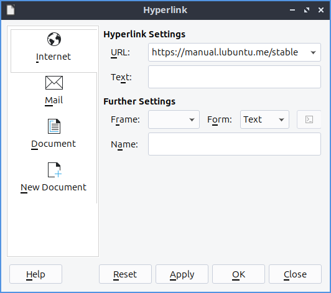Expand the URL dropdown arrow
Screen dimensions: 331x293
point(314,52)
